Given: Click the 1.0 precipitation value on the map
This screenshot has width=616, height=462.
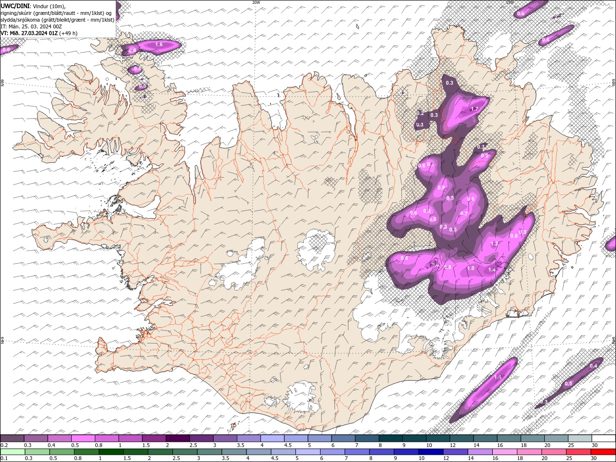Looking at the screenshot, I should (471, 268).
